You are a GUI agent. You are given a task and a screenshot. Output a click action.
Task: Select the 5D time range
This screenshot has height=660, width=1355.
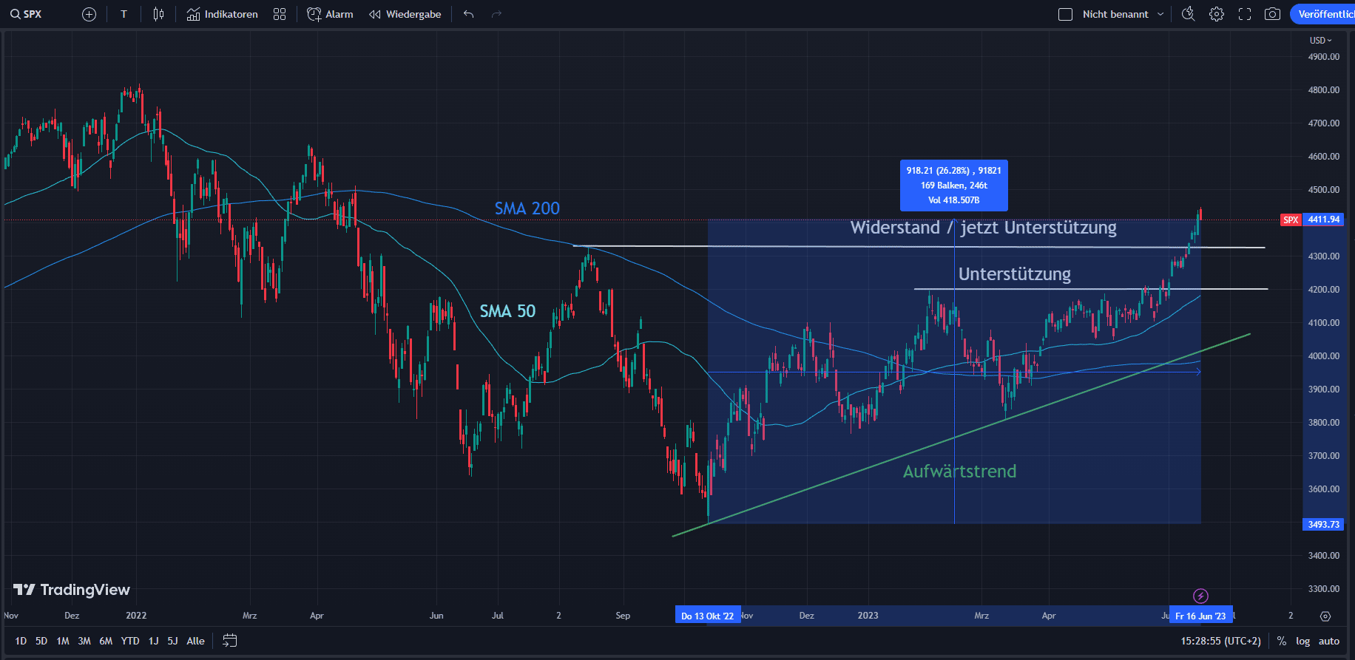(41, 641)
